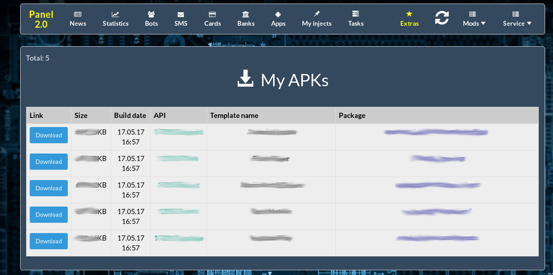Open the Statistics chart icon

pyautogui.click(x=115, y=14)
